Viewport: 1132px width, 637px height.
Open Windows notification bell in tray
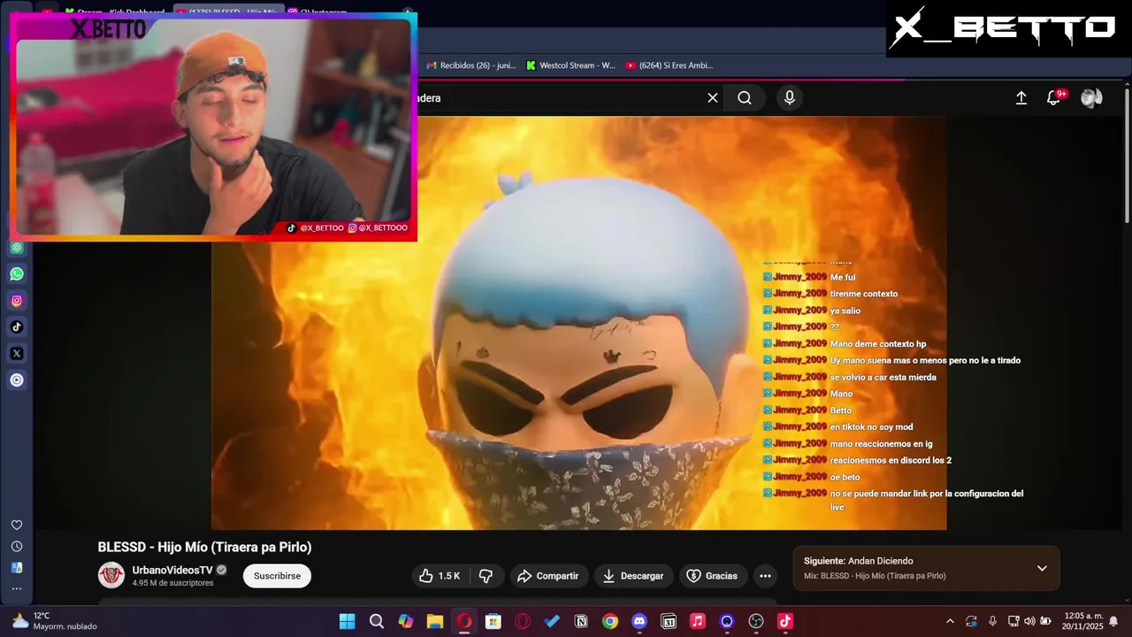point(1113,621)
